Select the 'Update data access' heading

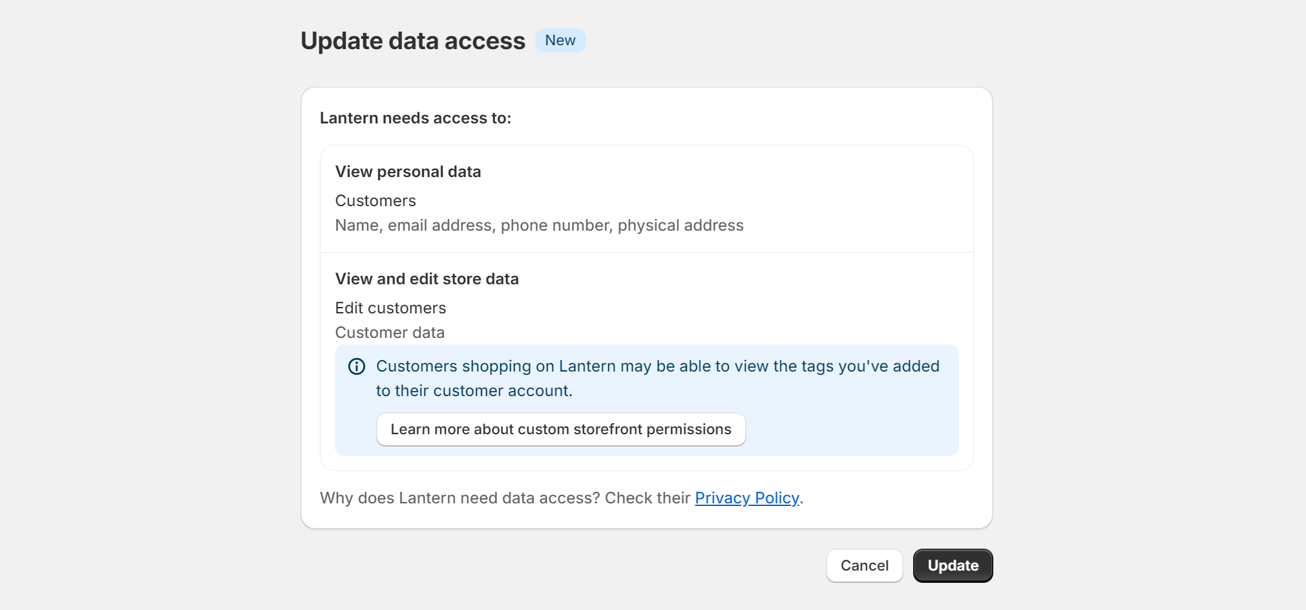[x=413, y=41]
